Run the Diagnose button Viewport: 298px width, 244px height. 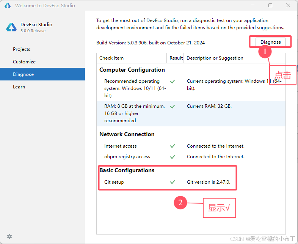pyautogui.click(x=270, y=42)
